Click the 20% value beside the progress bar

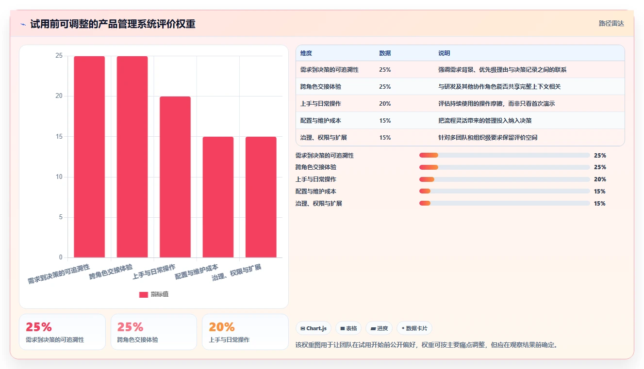pyautogui.click(x=600, y=179)
